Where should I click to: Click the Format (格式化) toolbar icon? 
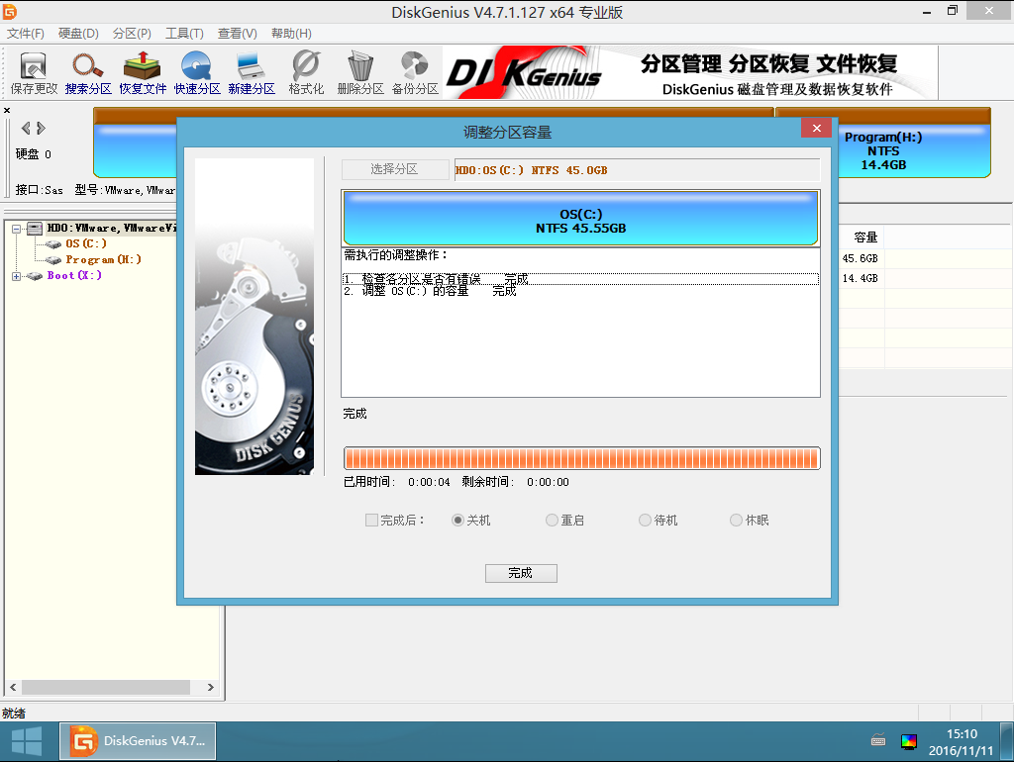tap(306, 73)
